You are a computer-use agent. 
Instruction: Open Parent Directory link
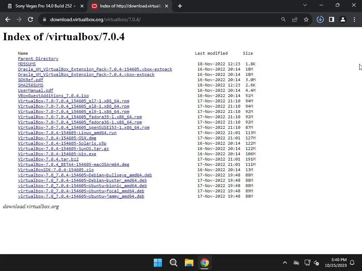coord(38,59)
